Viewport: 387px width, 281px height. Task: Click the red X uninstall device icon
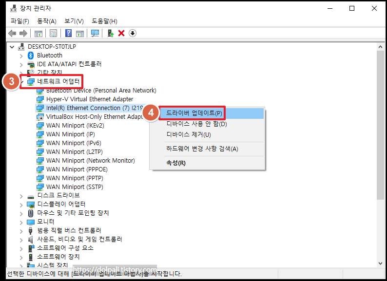[121, 33]
